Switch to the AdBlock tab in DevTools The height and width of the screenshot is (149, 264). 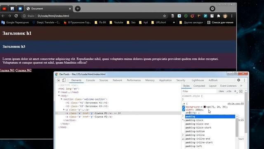(x=213, y=80)
